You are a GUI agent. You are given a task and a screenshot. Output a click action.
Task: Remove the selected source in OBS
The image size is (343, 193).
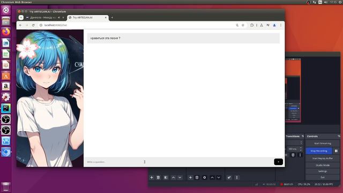pos(197,177)
